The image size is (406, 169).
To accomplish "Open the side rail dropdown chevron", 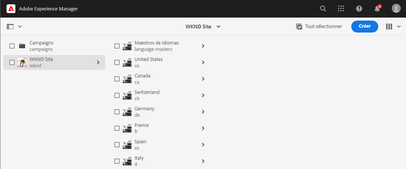I will (x=20, y=26).
